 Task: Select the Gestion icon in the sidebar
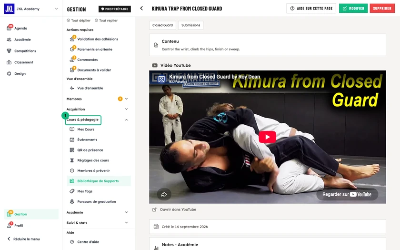pyautogui.click(x=9, y=214)
